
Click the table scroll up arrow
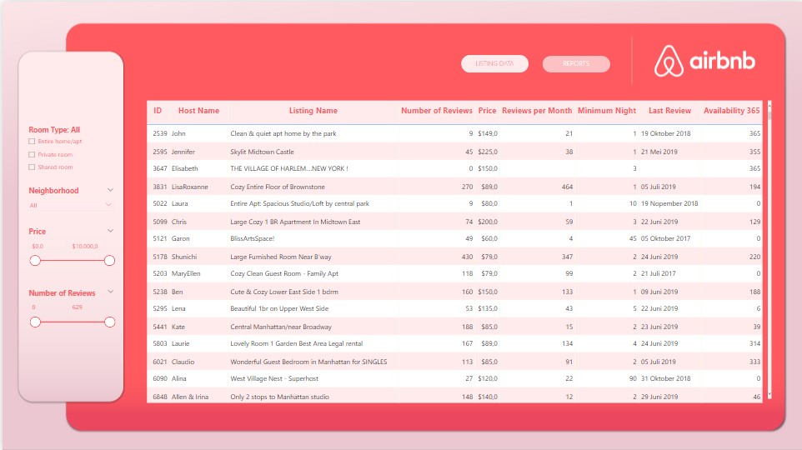tap(769, 105)
